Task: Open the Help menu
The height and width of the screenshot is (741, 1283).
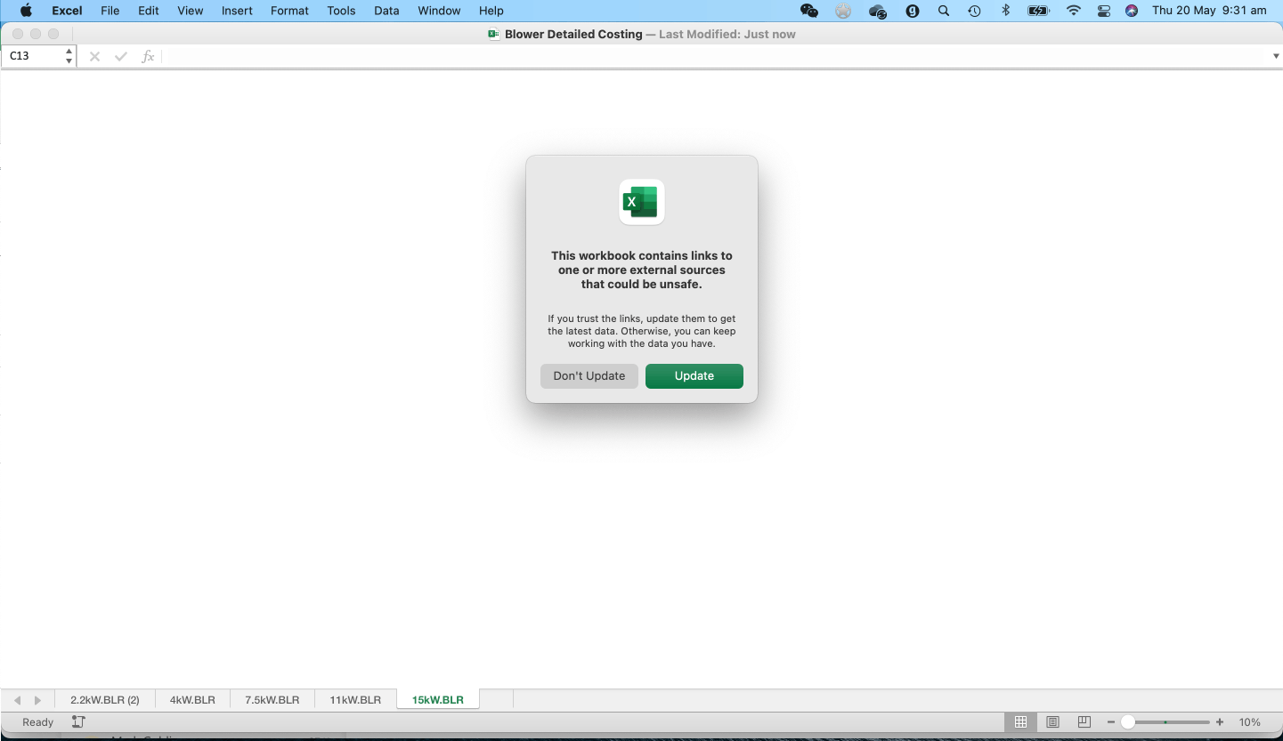Action: pyautogui.click(x=491, y=11)
